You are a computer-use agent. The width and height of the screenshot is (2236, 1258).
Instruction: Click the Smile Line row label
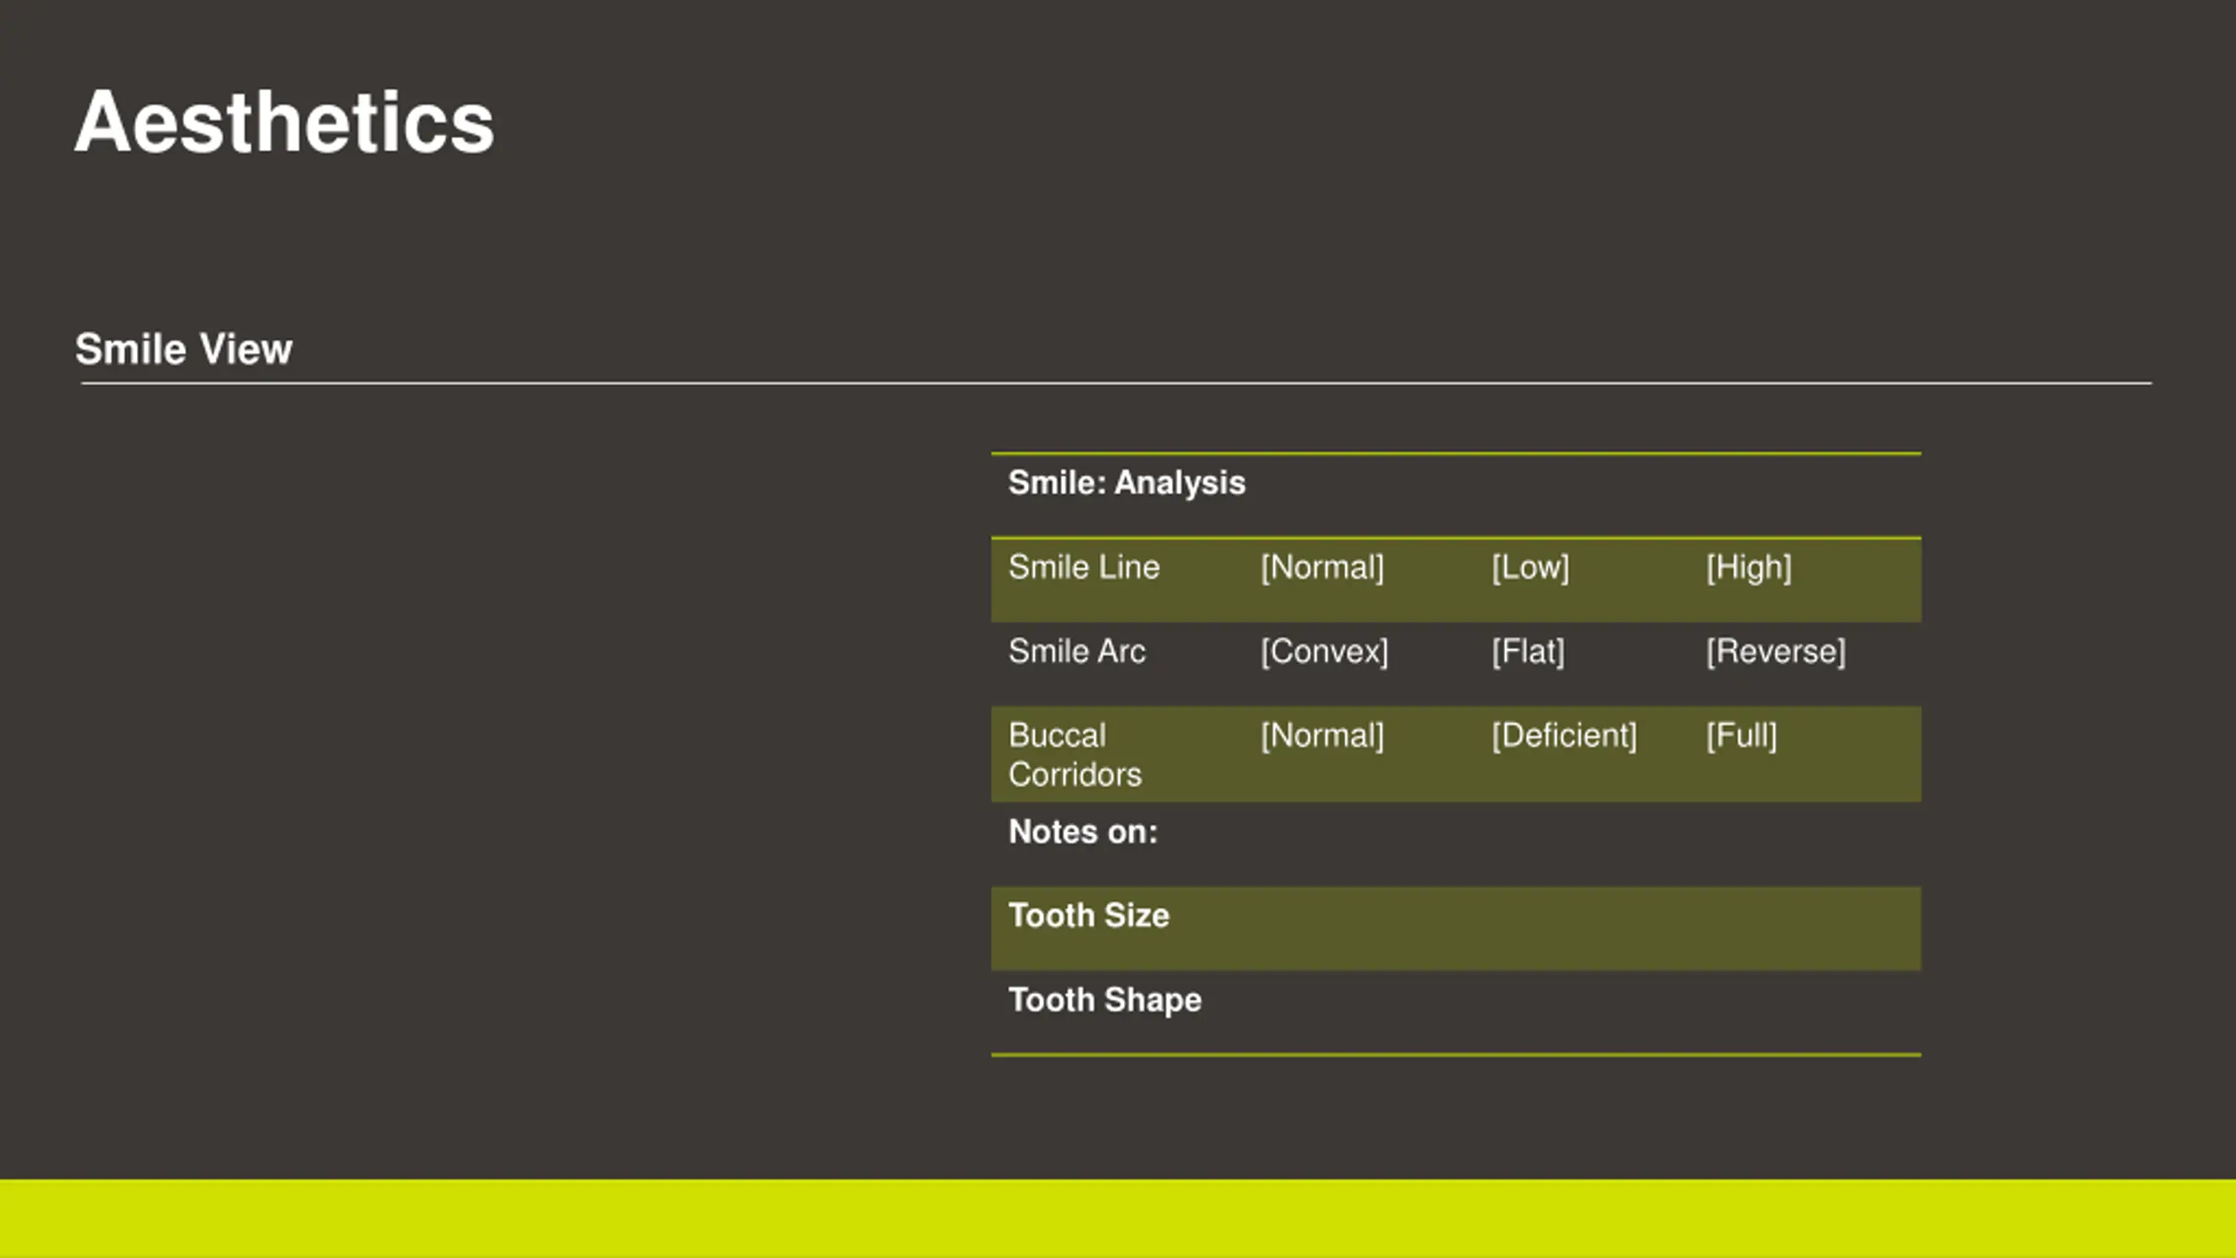(1084, 568)
